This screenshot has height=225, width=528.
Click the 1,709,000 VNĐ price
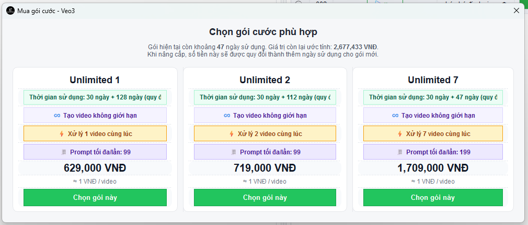tap(433, 168)
